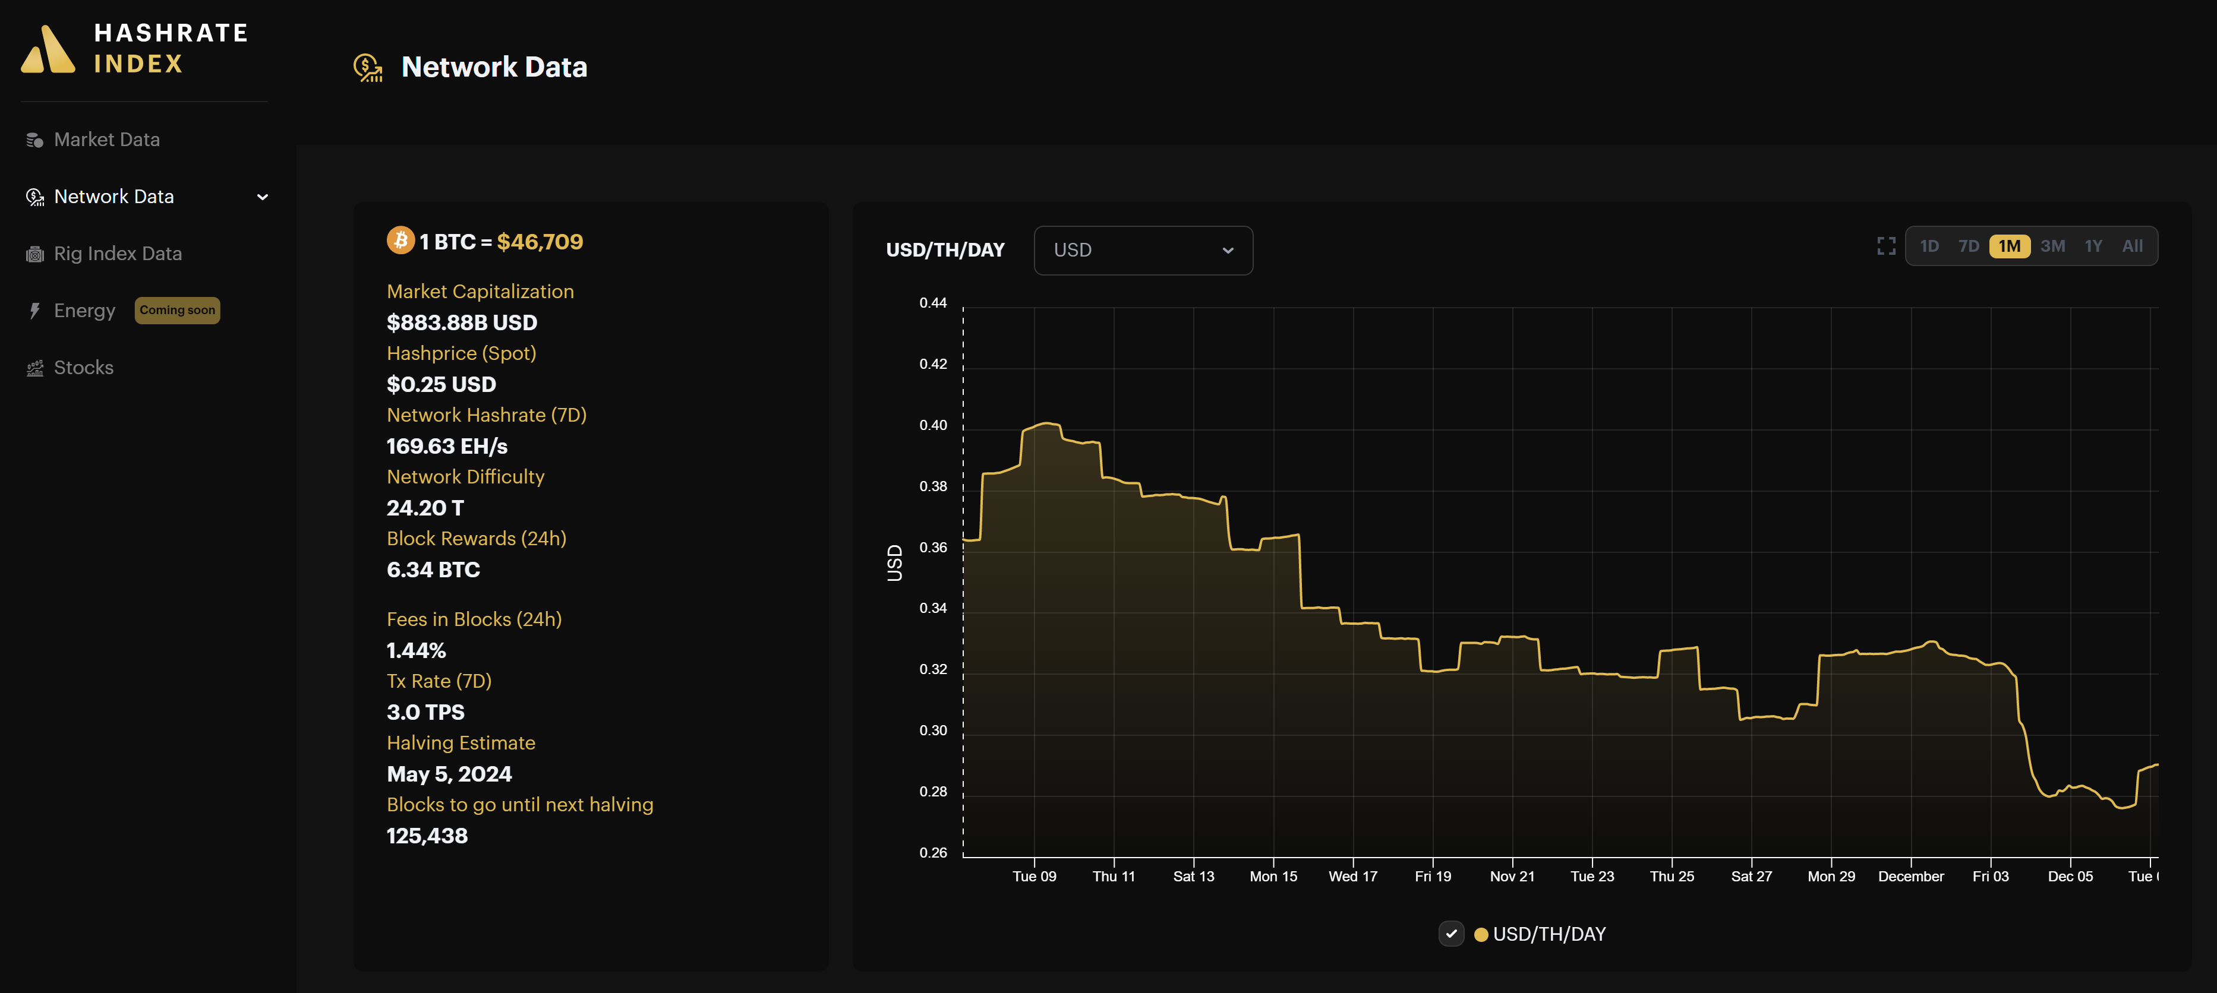Click the USD/TH/DAY legend label
Viewport: 2217px width, 993px height.
[x=1550, y=934]
